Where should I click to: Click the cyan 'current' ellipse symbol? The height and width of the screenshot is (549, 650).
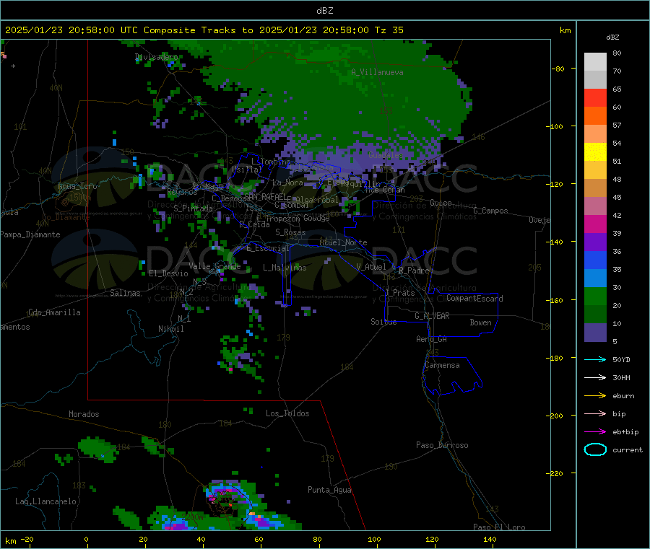[595, 449]
